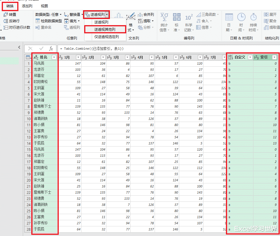
Task: Click into the formula bar text
Action: pos(92,49)
